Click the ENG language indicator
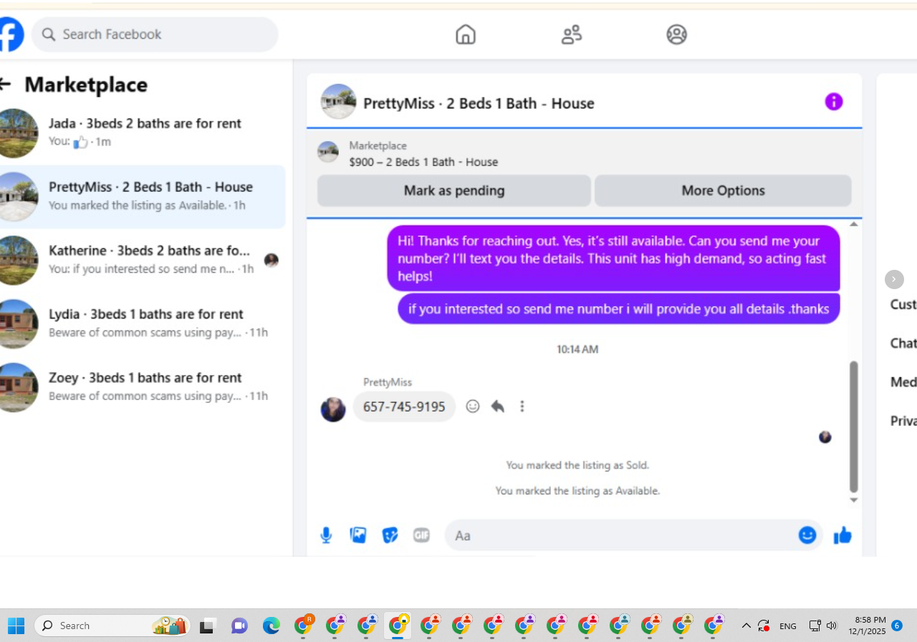Image resolution: width=917 pixels, height=642 pixels. [x=788, y=626]
